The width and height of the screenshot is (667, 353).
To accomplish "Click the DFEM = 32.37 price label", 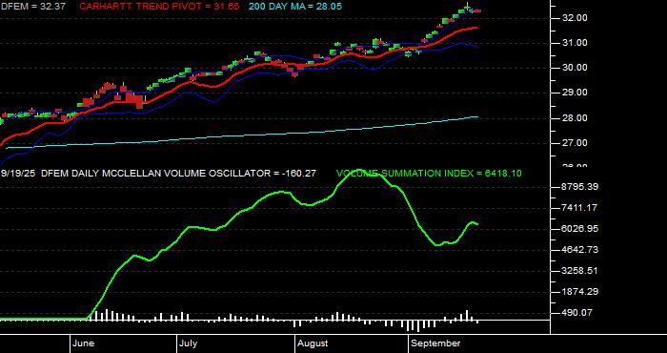I will [x=33, y=7].
